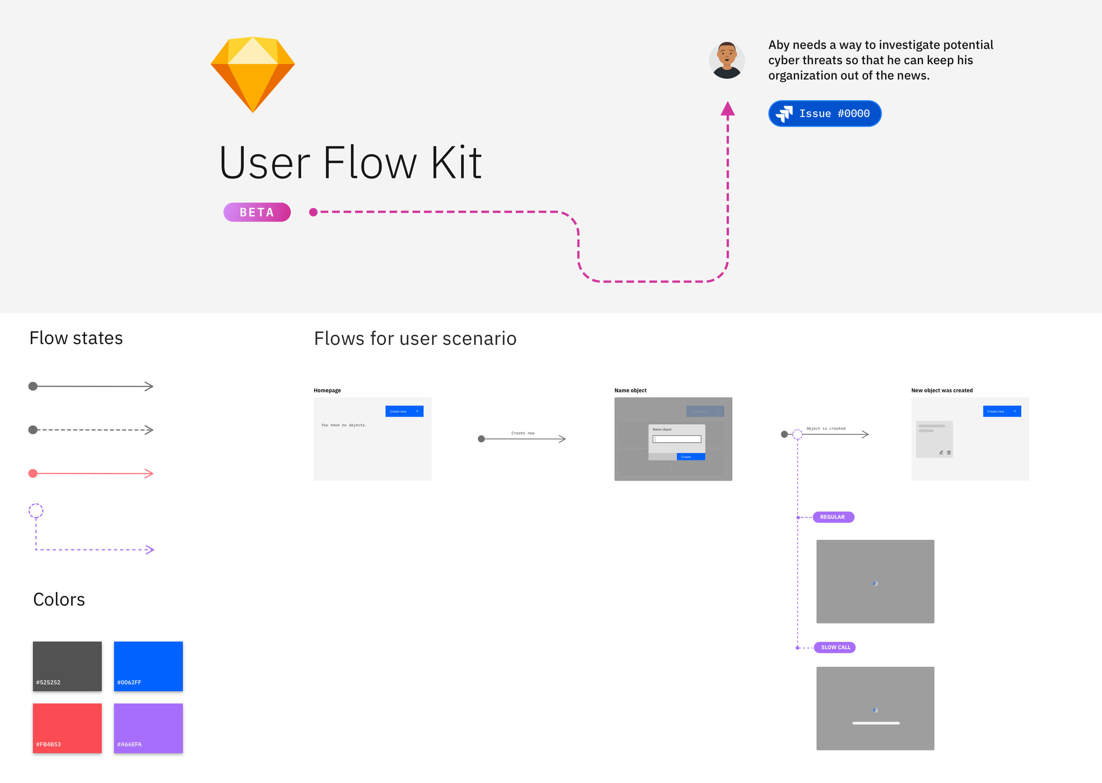The height and width of the screenshot is (783, 1102).
Task: Select the 'Colors' heading
Action: point(59,599)
